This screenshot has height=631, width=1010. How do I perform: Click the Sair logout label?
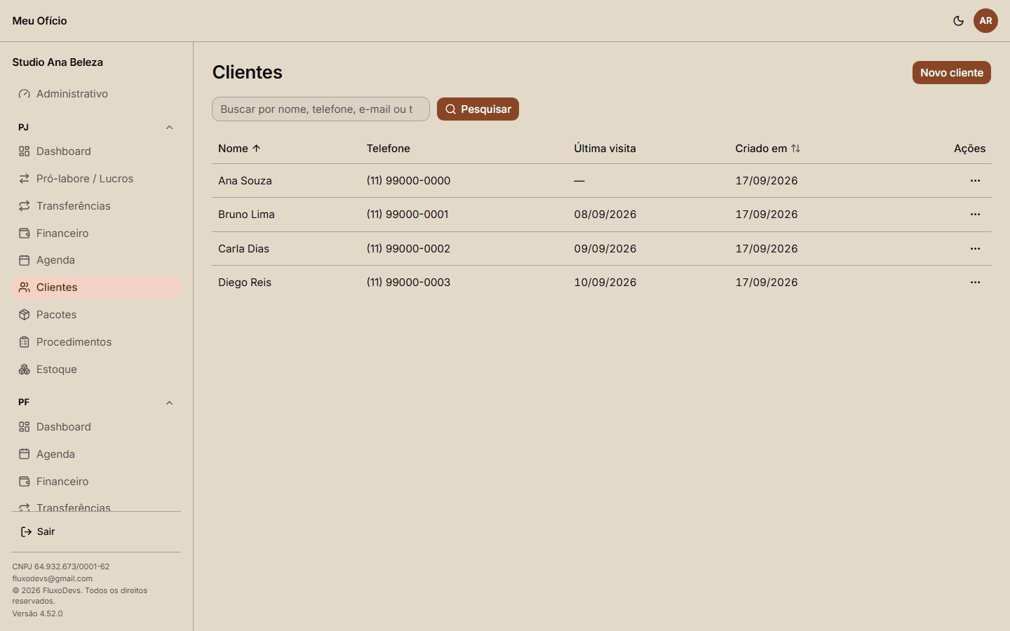(x=46, y=531)
